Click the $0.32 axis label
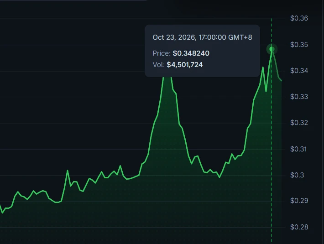324x244 pixels. tap(299, 123)
